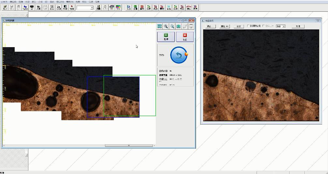The height and width of the screenshot is (174, 328).
Task: Click the green fit-to-window icon beside zoom out
Action: [x=179, y=27]
